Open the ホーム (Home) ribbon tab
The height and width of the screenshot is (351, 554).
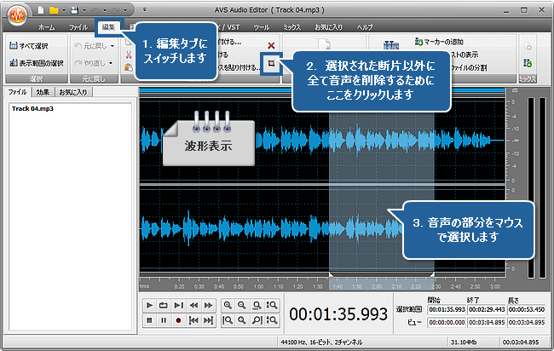tap(46, 27)
